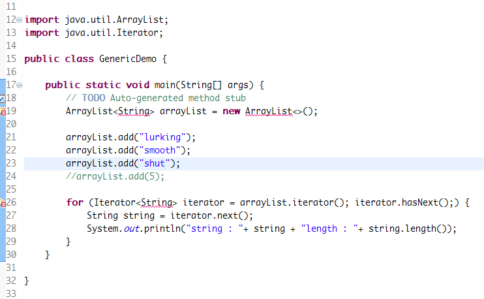Click the italic 'out' in System.out
This screenshot has height=299, width=484.
click(x=132, y=228)
